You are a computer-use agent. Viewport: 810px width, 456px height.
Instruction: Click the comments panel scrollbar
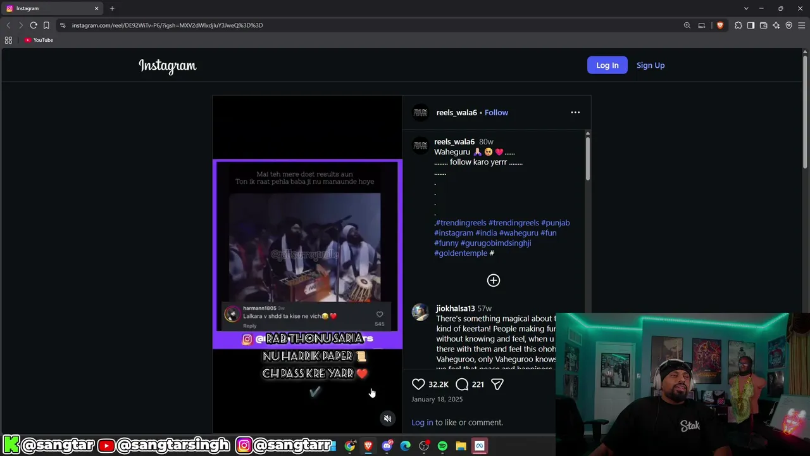(588, 158)
